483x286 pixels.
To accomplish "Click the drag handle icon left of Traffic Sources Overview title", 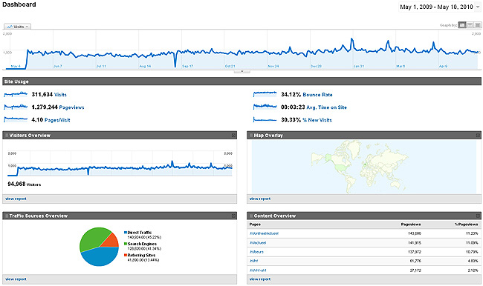I will (x=7, y=216).
